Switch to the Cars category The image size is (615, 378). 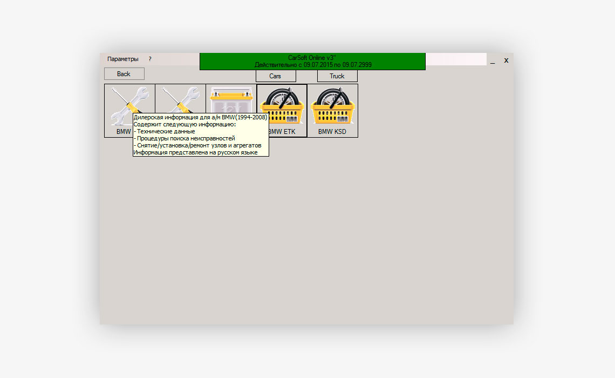(x=275, y=76)
